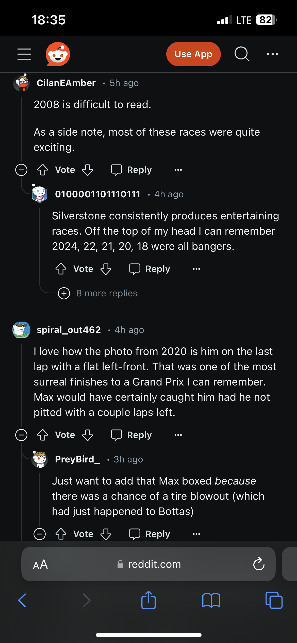297x643 pixels.
Task: Open the overflow menu on the top comment
Action: (178, 170)
